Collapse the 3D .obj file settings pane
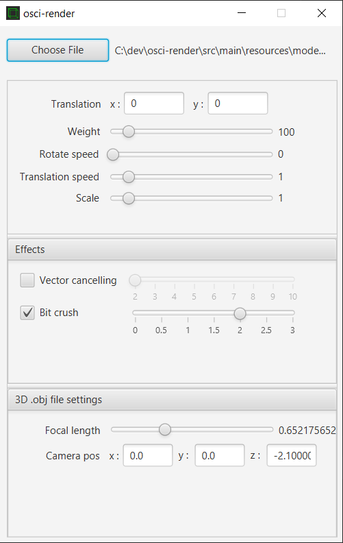Image resolution: width=343 pixels, height=543 pixels. (172, 400)
